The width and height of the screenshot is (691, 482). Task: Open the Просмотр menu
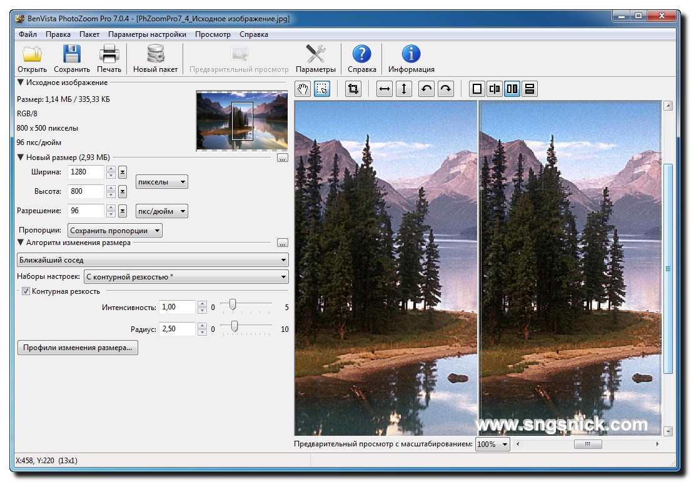(212, 34)
